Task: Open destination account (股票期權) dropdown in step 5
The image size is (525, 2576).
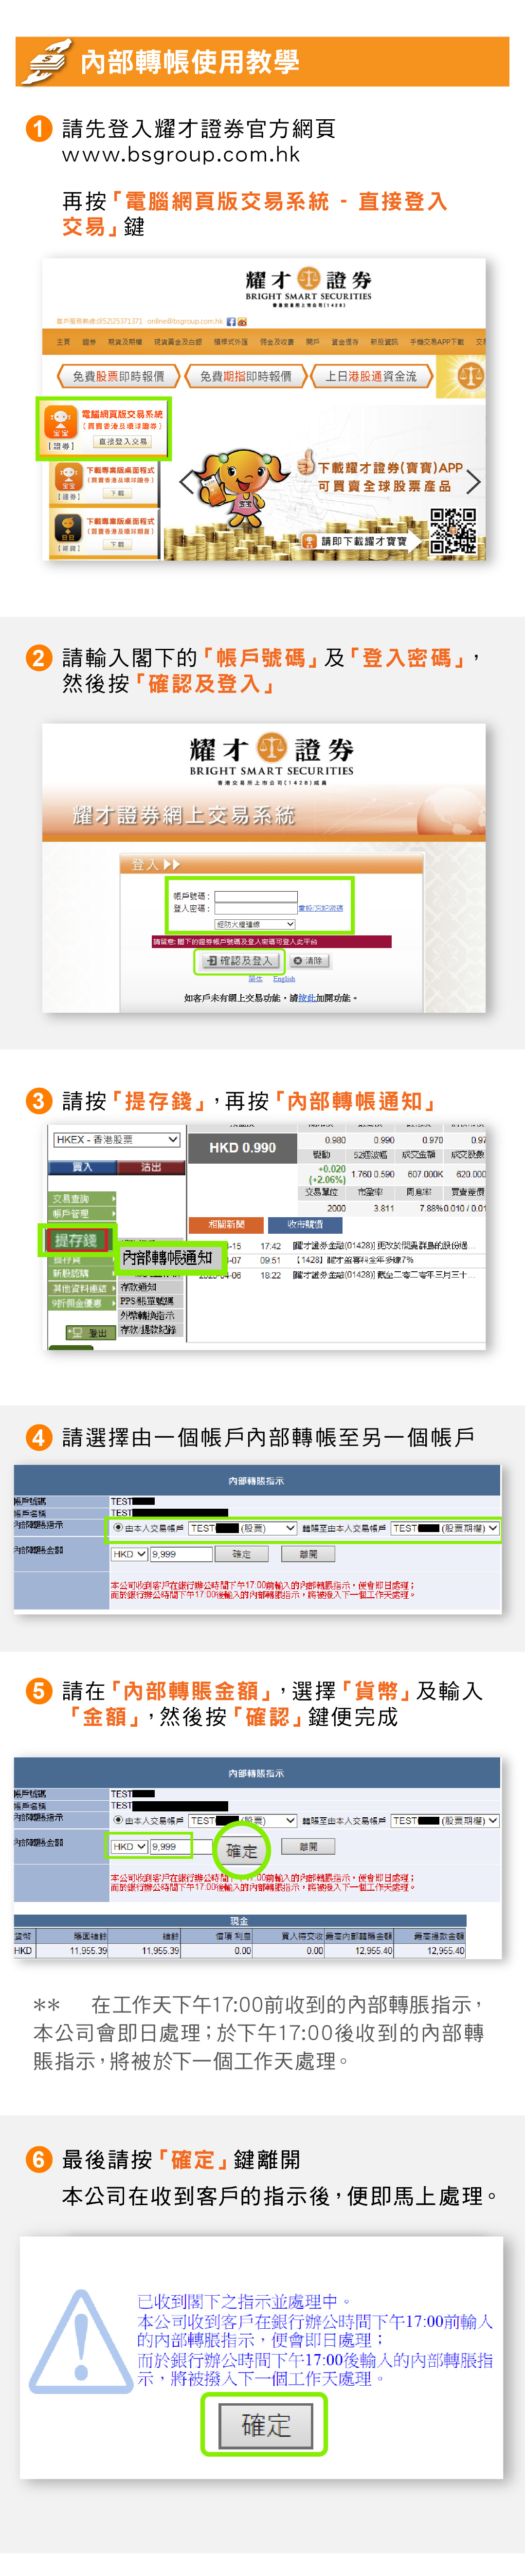Action: (445, 1821)
